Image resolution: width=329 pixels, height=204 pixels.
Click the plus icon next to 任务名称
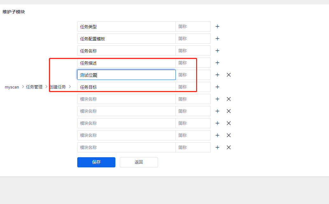point(217,51)
